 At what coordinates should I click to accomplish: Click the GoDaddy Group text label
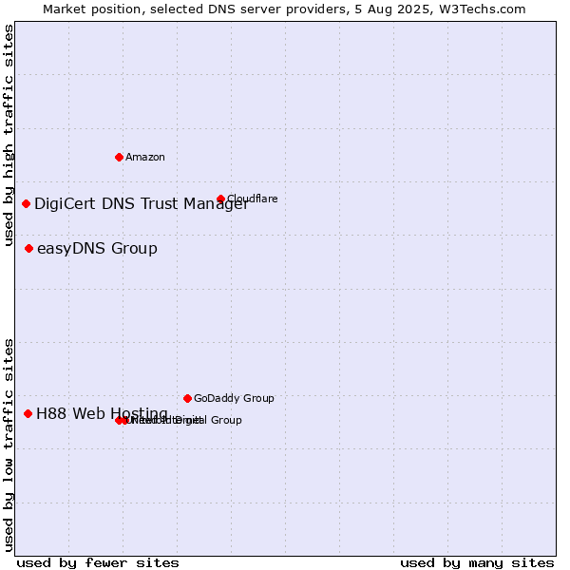pyautogui.click(x=234, y=398)
